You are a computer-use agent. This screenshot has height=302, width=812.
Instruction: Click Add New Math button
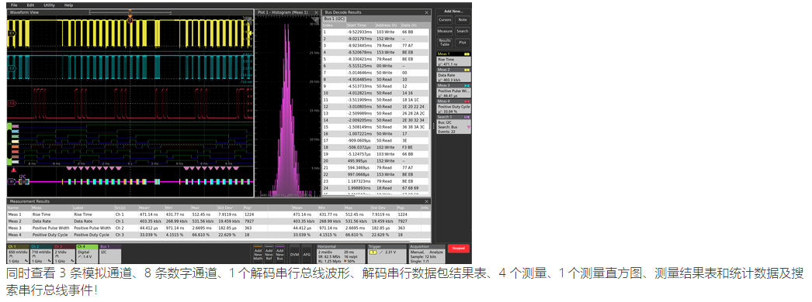[x=258, y=253]
